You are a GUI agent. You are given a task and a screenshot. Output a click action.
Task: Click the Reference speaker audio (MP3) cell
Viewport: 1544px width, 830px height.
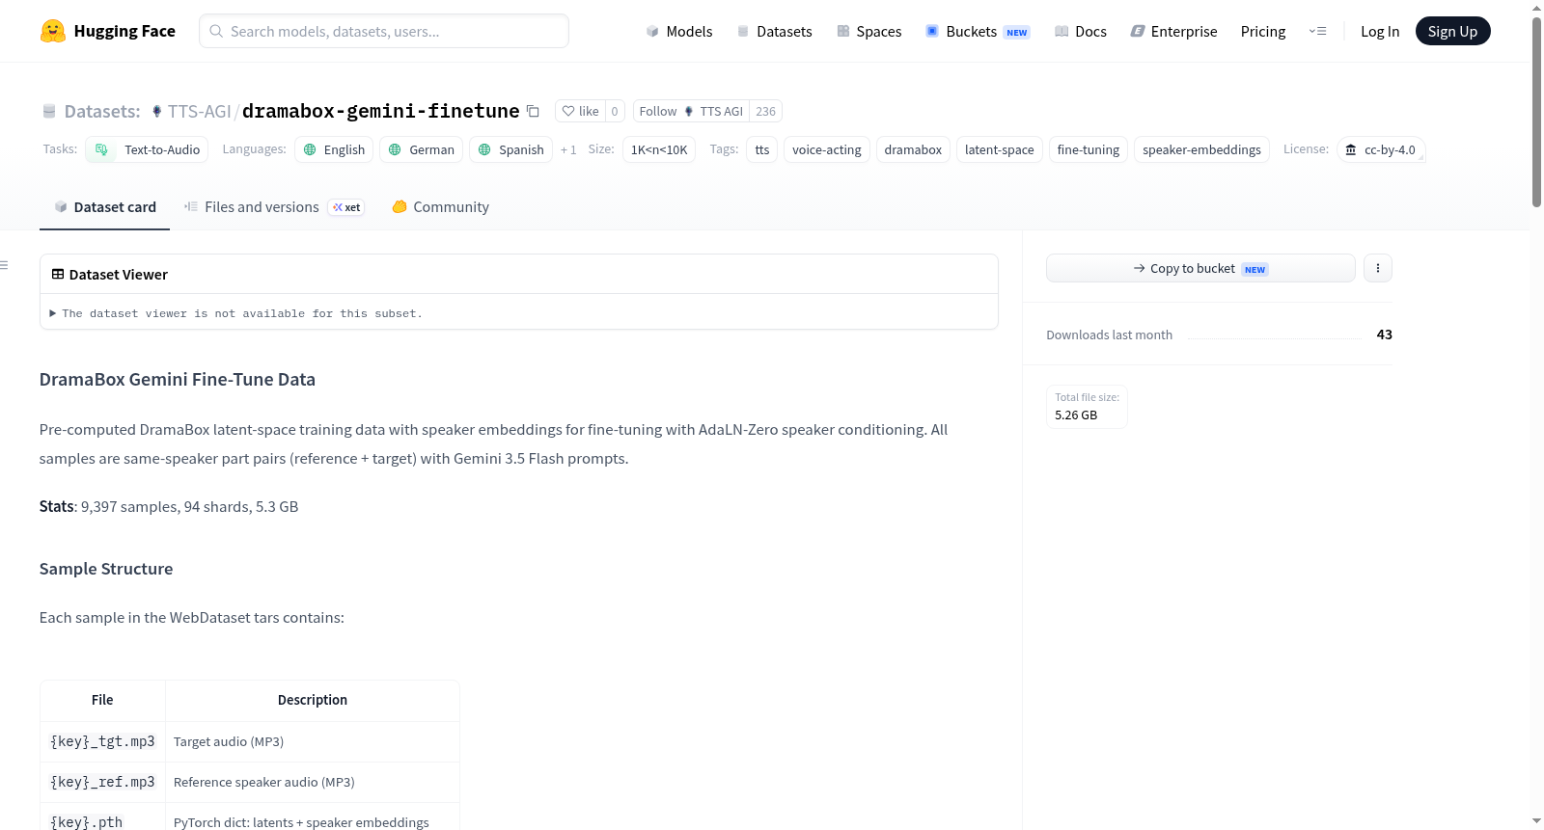(x=313, y=782)
